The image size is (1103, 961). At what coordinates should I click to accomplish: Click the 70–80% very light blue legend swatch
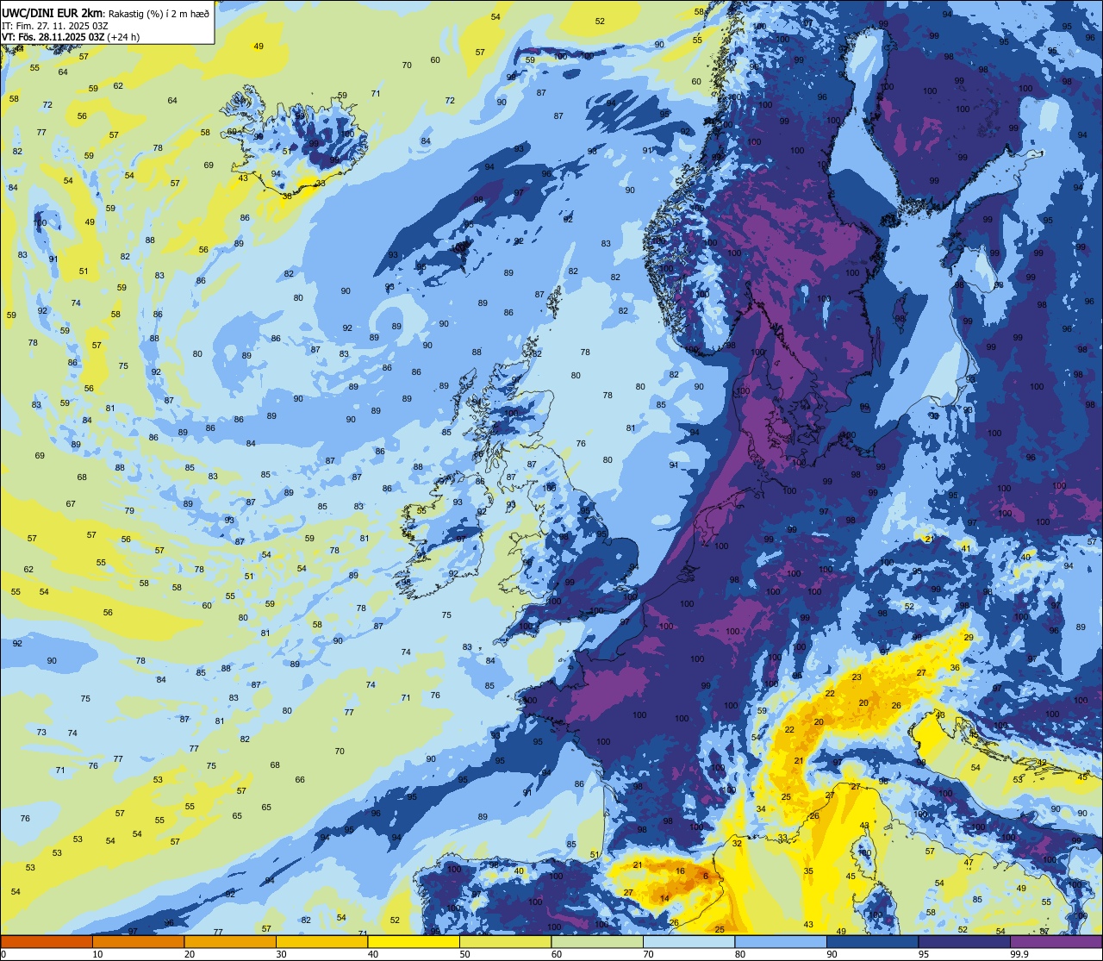[689, 941]
